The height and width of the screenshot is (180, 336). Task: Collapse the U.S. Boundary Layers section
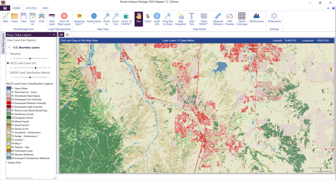[x=9, y=48]
